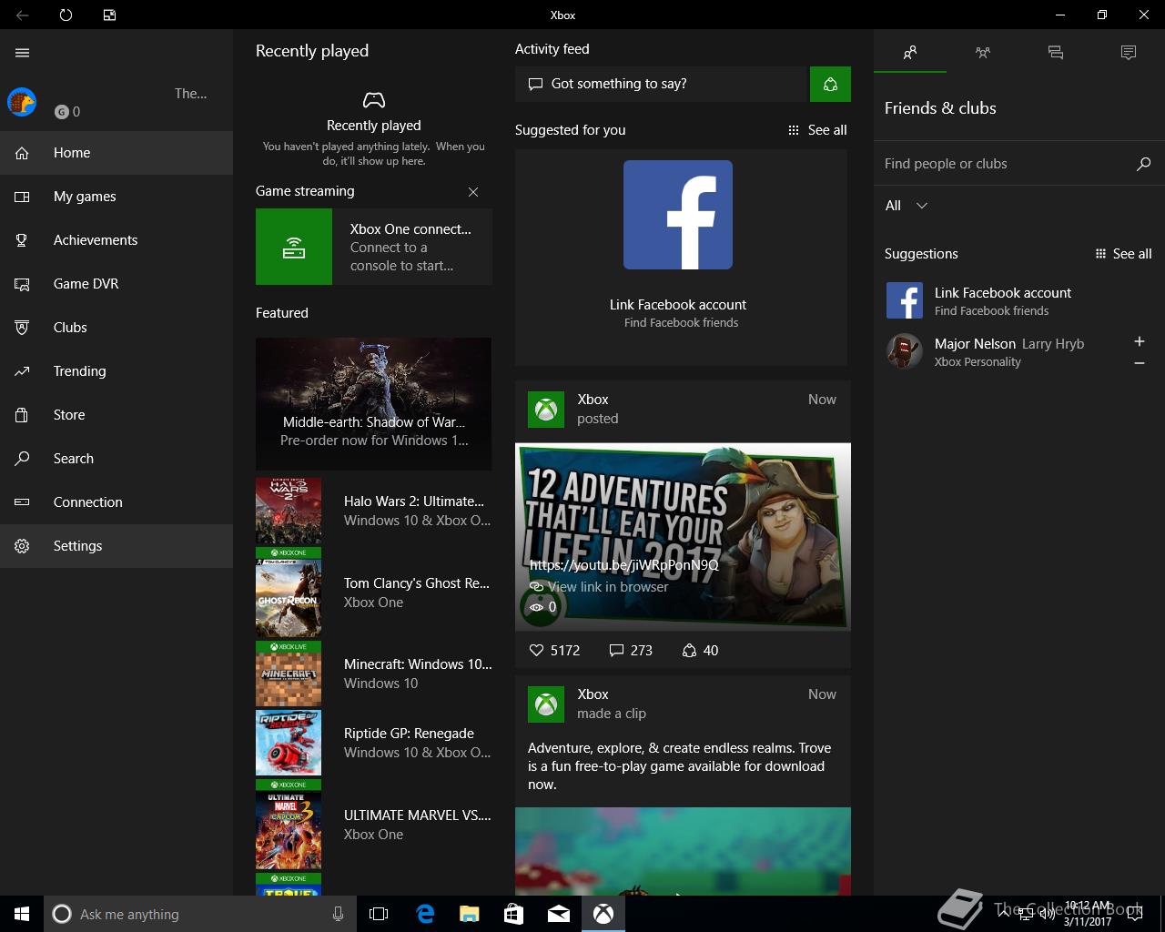The height and width of the screenshot is (932, 1165).
Task: Select Link Facebook account suggestion
Action: [x=1019, y=300]
